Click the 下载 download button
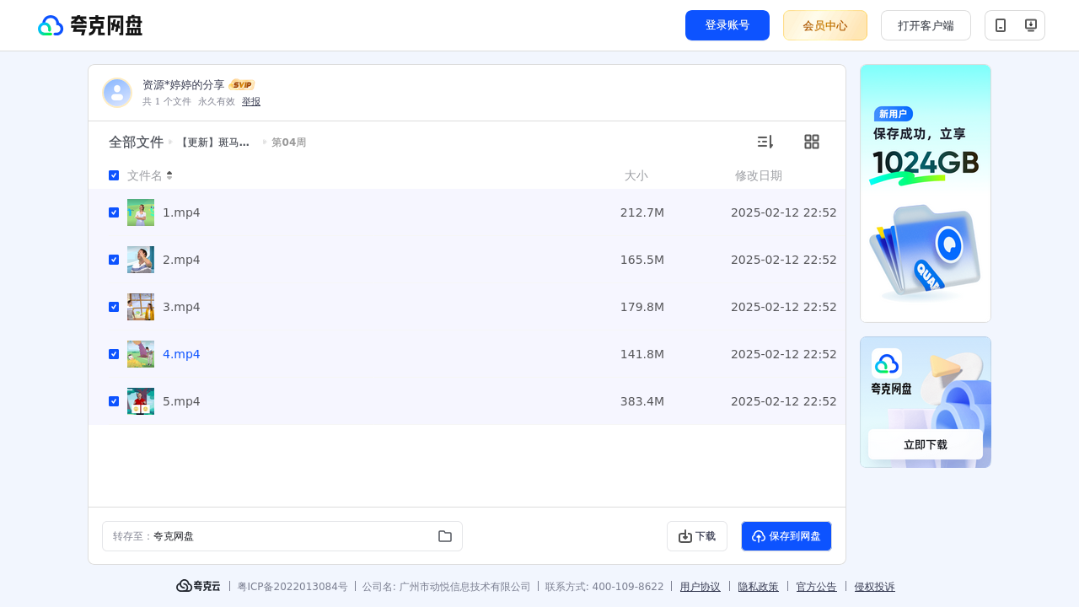 click(x=697, y=536)
